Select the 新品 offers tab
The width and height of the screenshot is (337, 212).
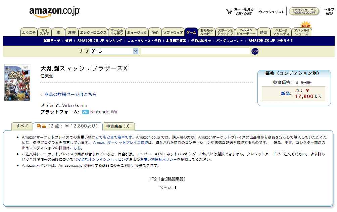tap(67, 126)
